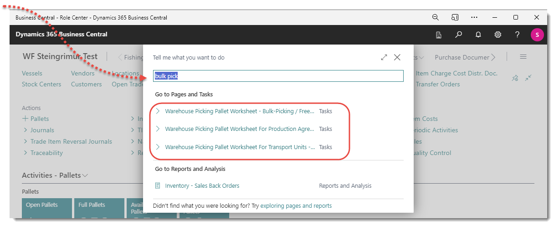Click the browser zoom magnifier icon
The width and height of the screenshot is (554, 225).
(x=436, y=17)
